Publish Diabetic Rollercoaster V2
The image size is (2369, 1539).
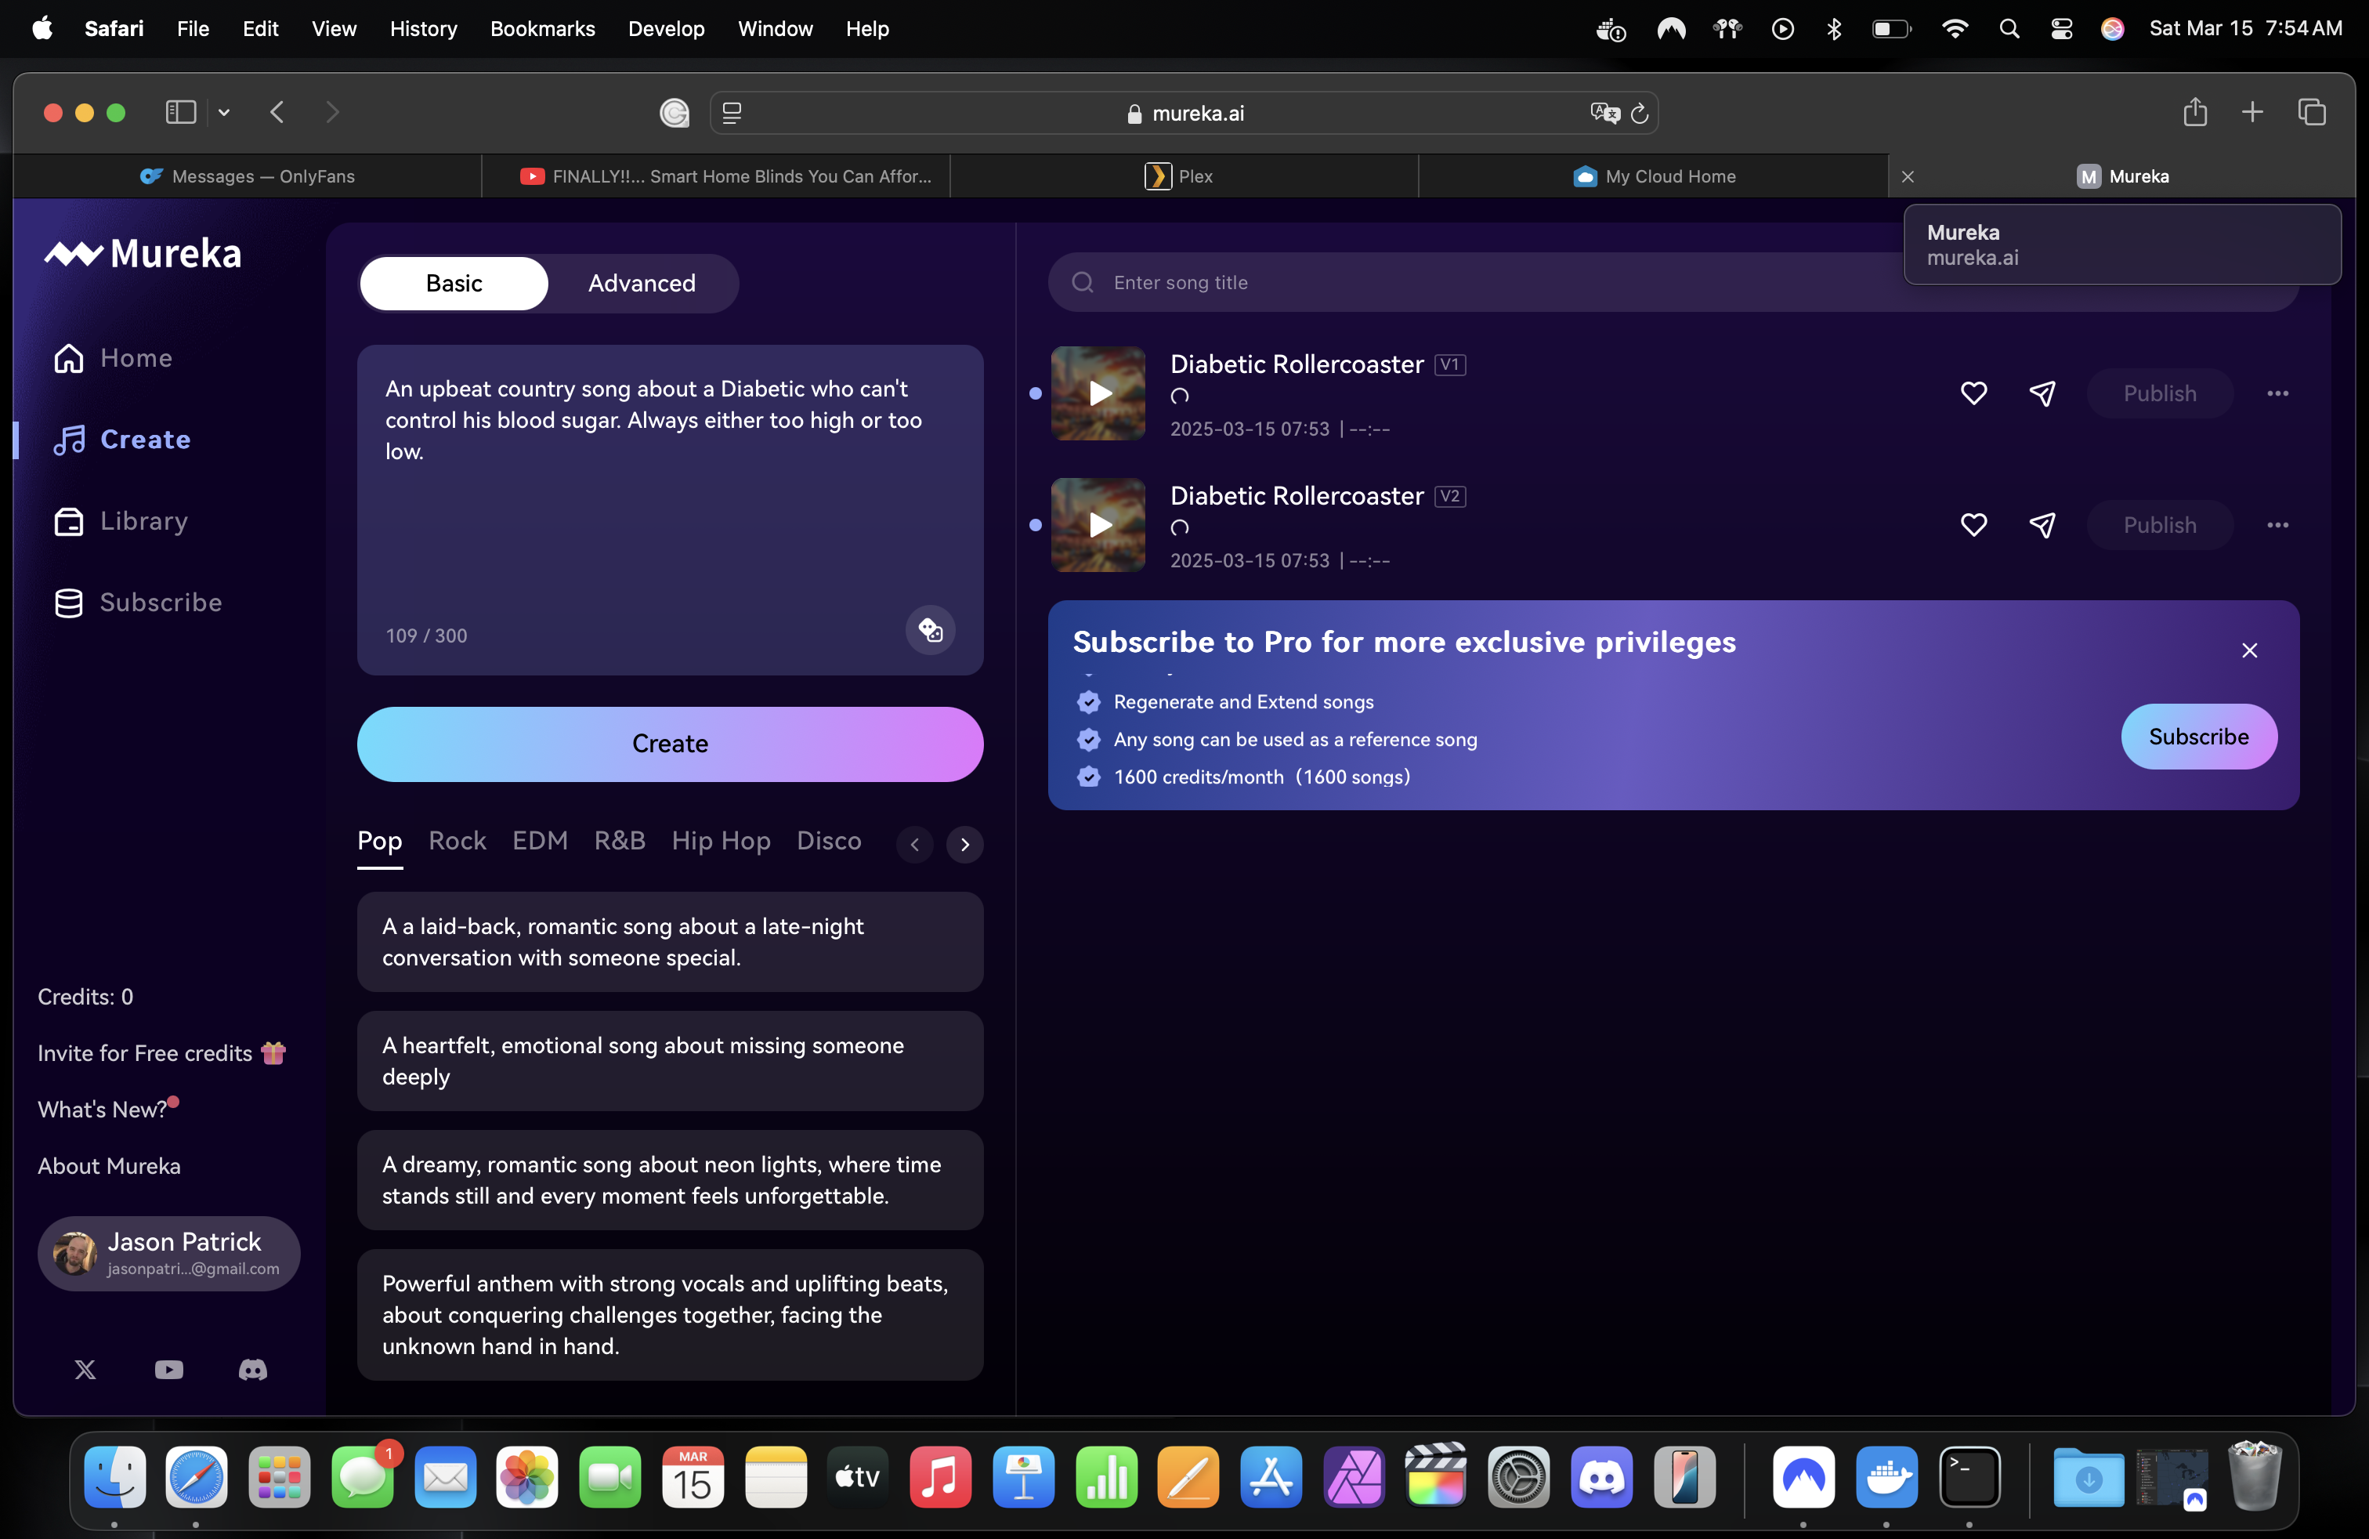tap(2159, 524)
